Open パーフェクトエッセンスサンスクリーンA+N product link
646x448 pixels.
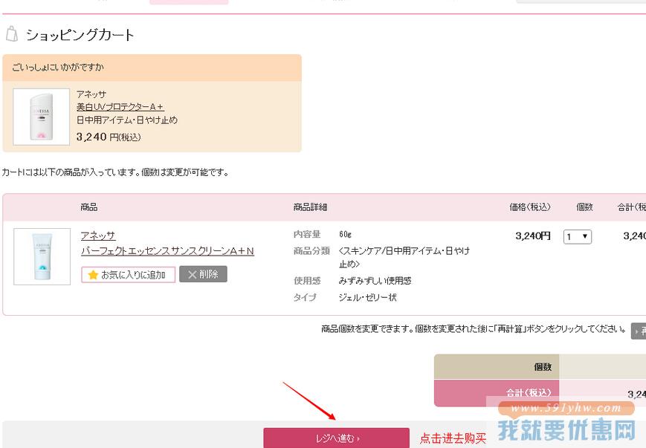point(167,251)
